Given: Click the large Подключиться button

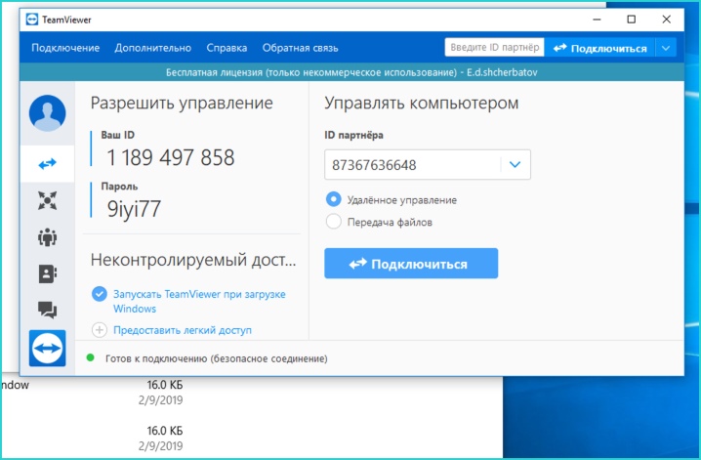Looking at the screenshot, I should [411, 264].
